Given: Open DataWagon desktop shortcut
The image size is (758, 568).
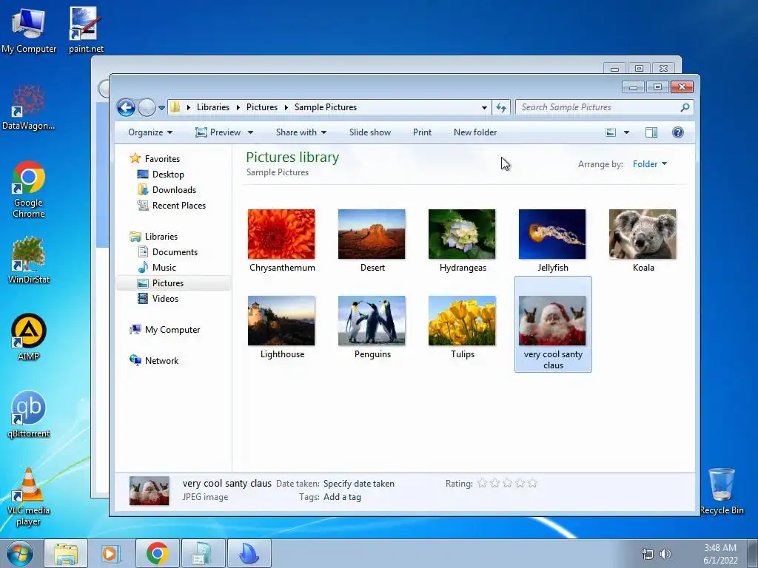Looking at the screenshot, I should [x=29, y=107].
